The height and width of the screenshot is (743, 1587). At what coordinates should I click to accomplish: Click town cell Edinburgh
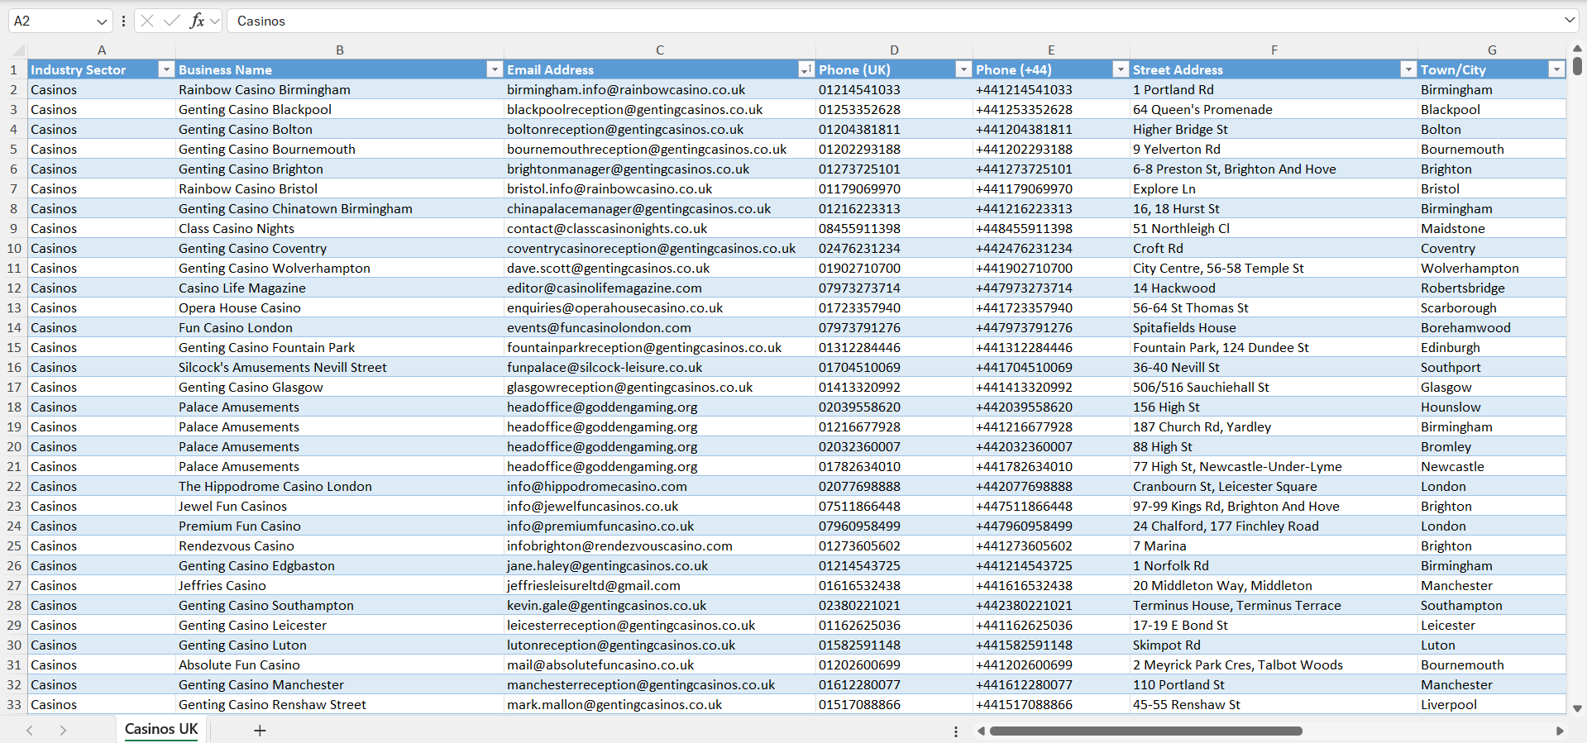point(1492,347)
